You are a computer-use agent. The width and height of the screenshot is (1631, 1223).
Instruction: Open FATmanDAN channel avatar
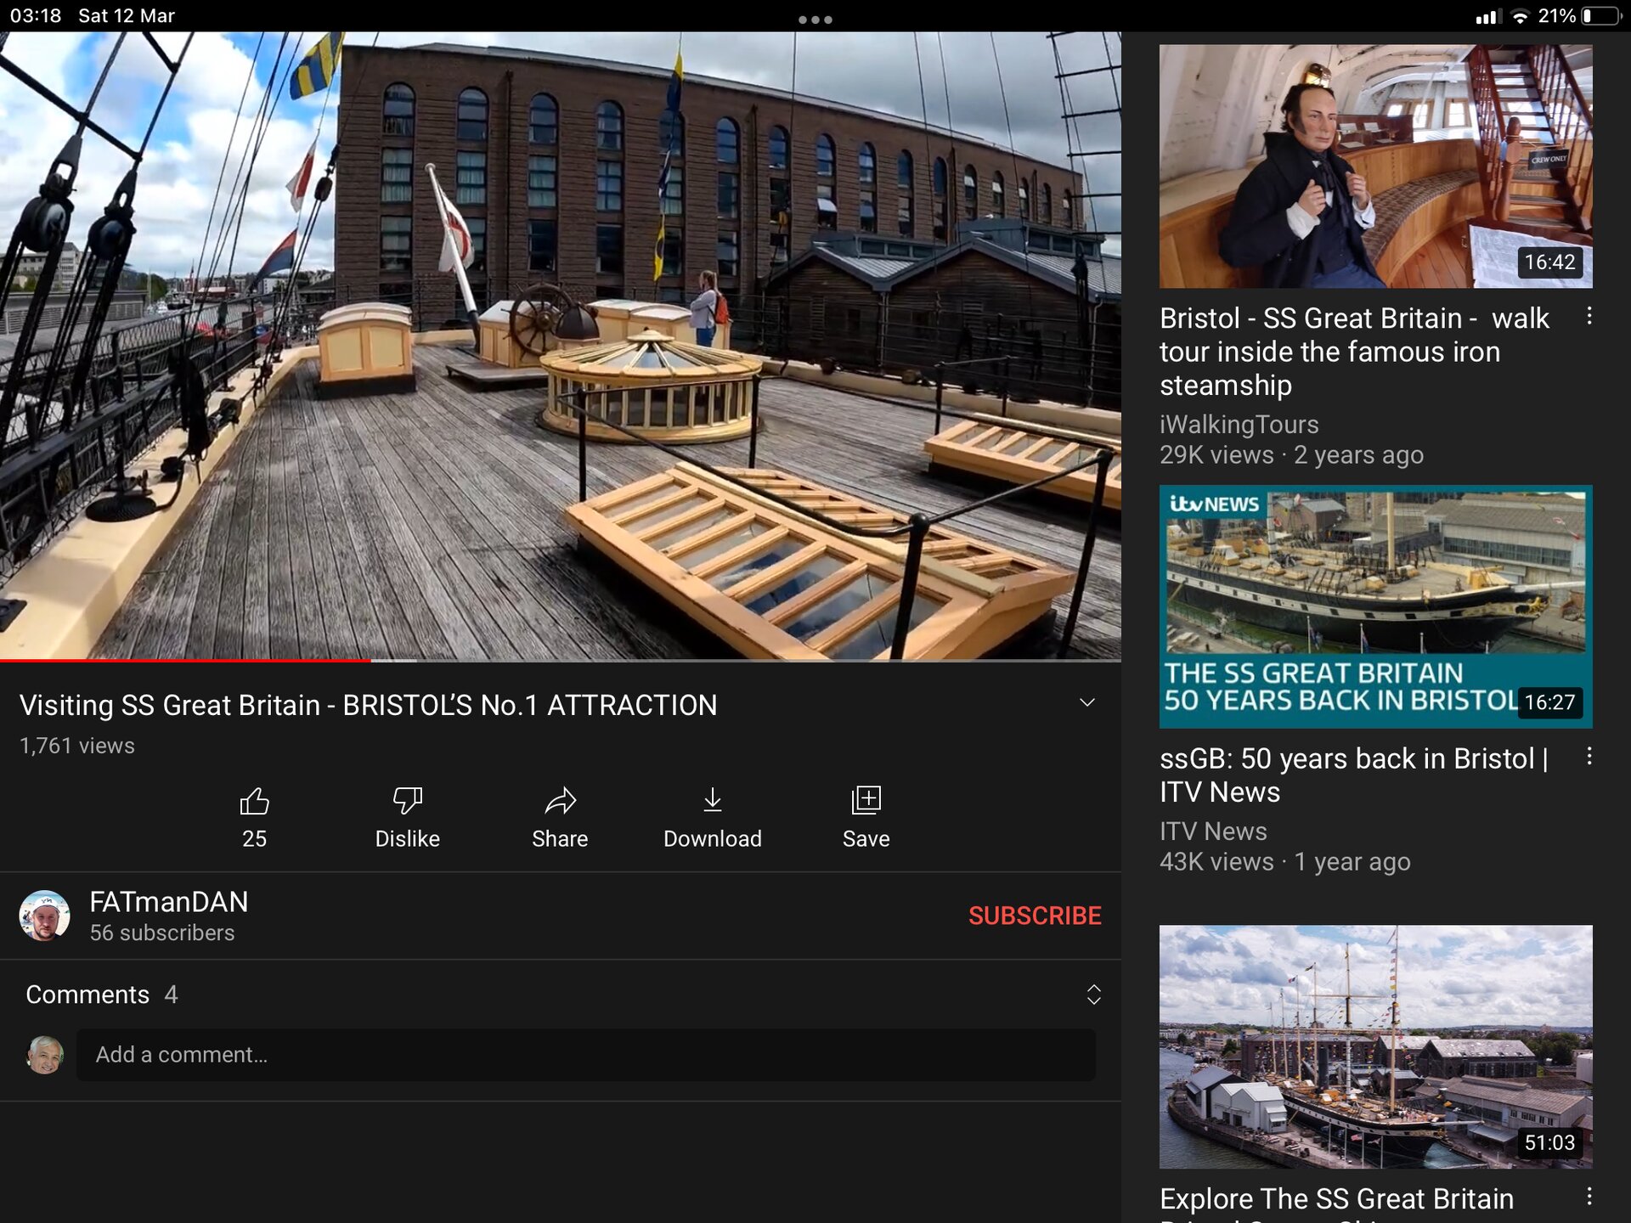[x=44, y=916]
